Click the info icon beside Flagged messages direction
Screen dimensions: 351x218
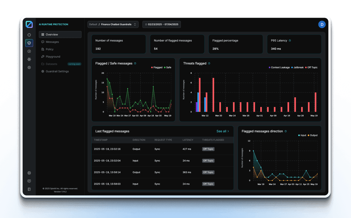(286, 131)
